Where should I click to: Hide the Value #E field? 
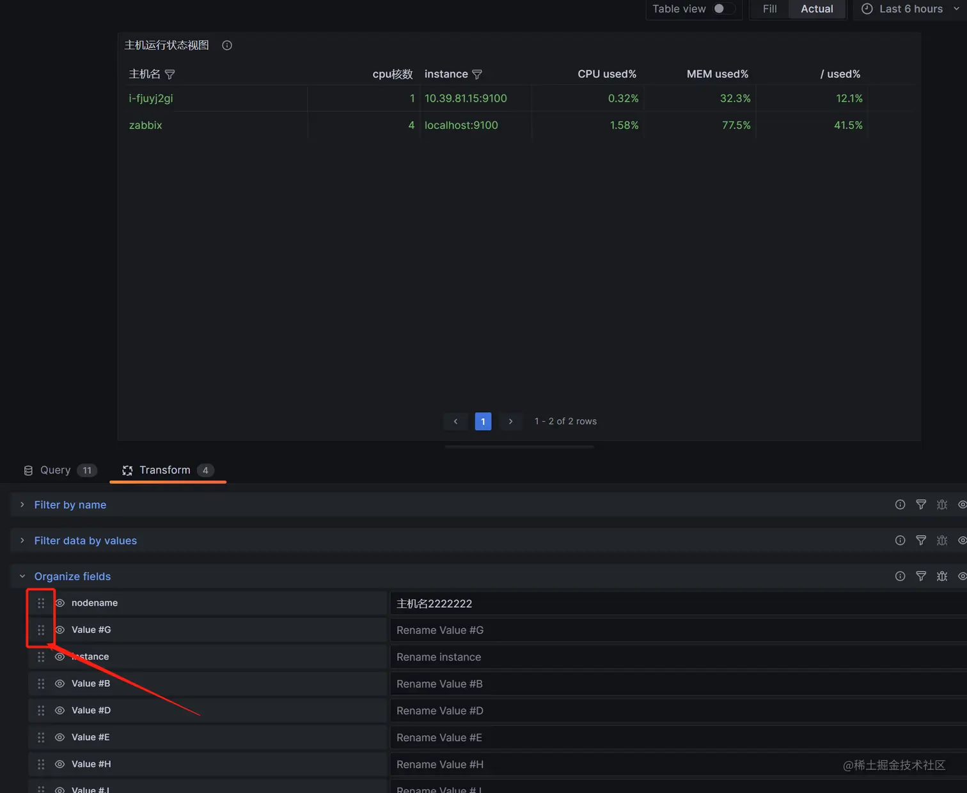pyautogui.click(x=60, y=737)
